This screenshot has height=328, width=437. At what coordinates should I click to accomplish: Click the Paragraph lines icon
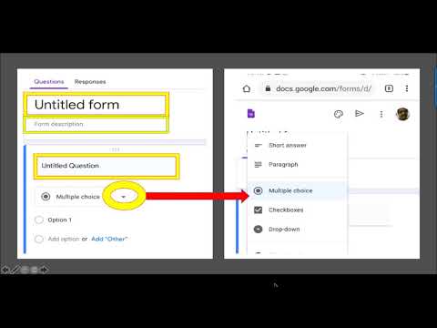(258, 165)
